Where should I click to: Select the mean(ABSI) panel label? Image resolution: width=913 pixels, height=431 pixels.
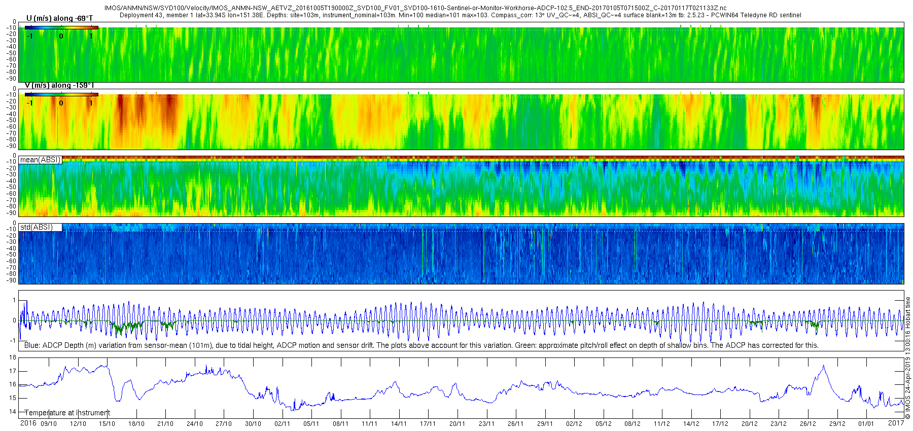click(x=40, y=160)
